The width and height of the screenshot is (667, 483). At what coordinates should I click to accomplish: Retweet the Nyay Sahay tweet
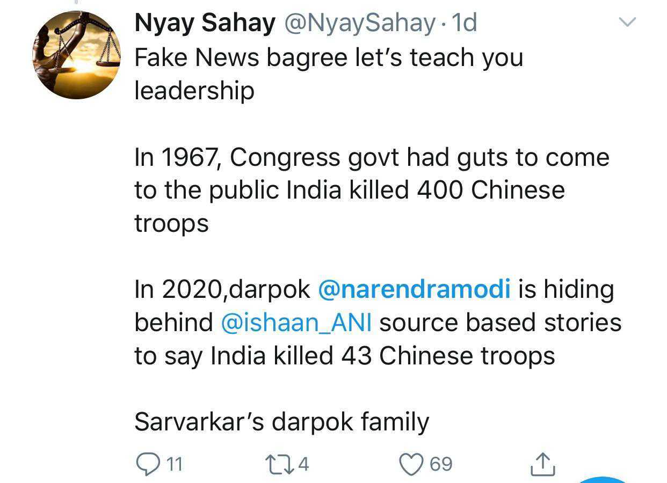pyautogui.click(x=279, y=463)
